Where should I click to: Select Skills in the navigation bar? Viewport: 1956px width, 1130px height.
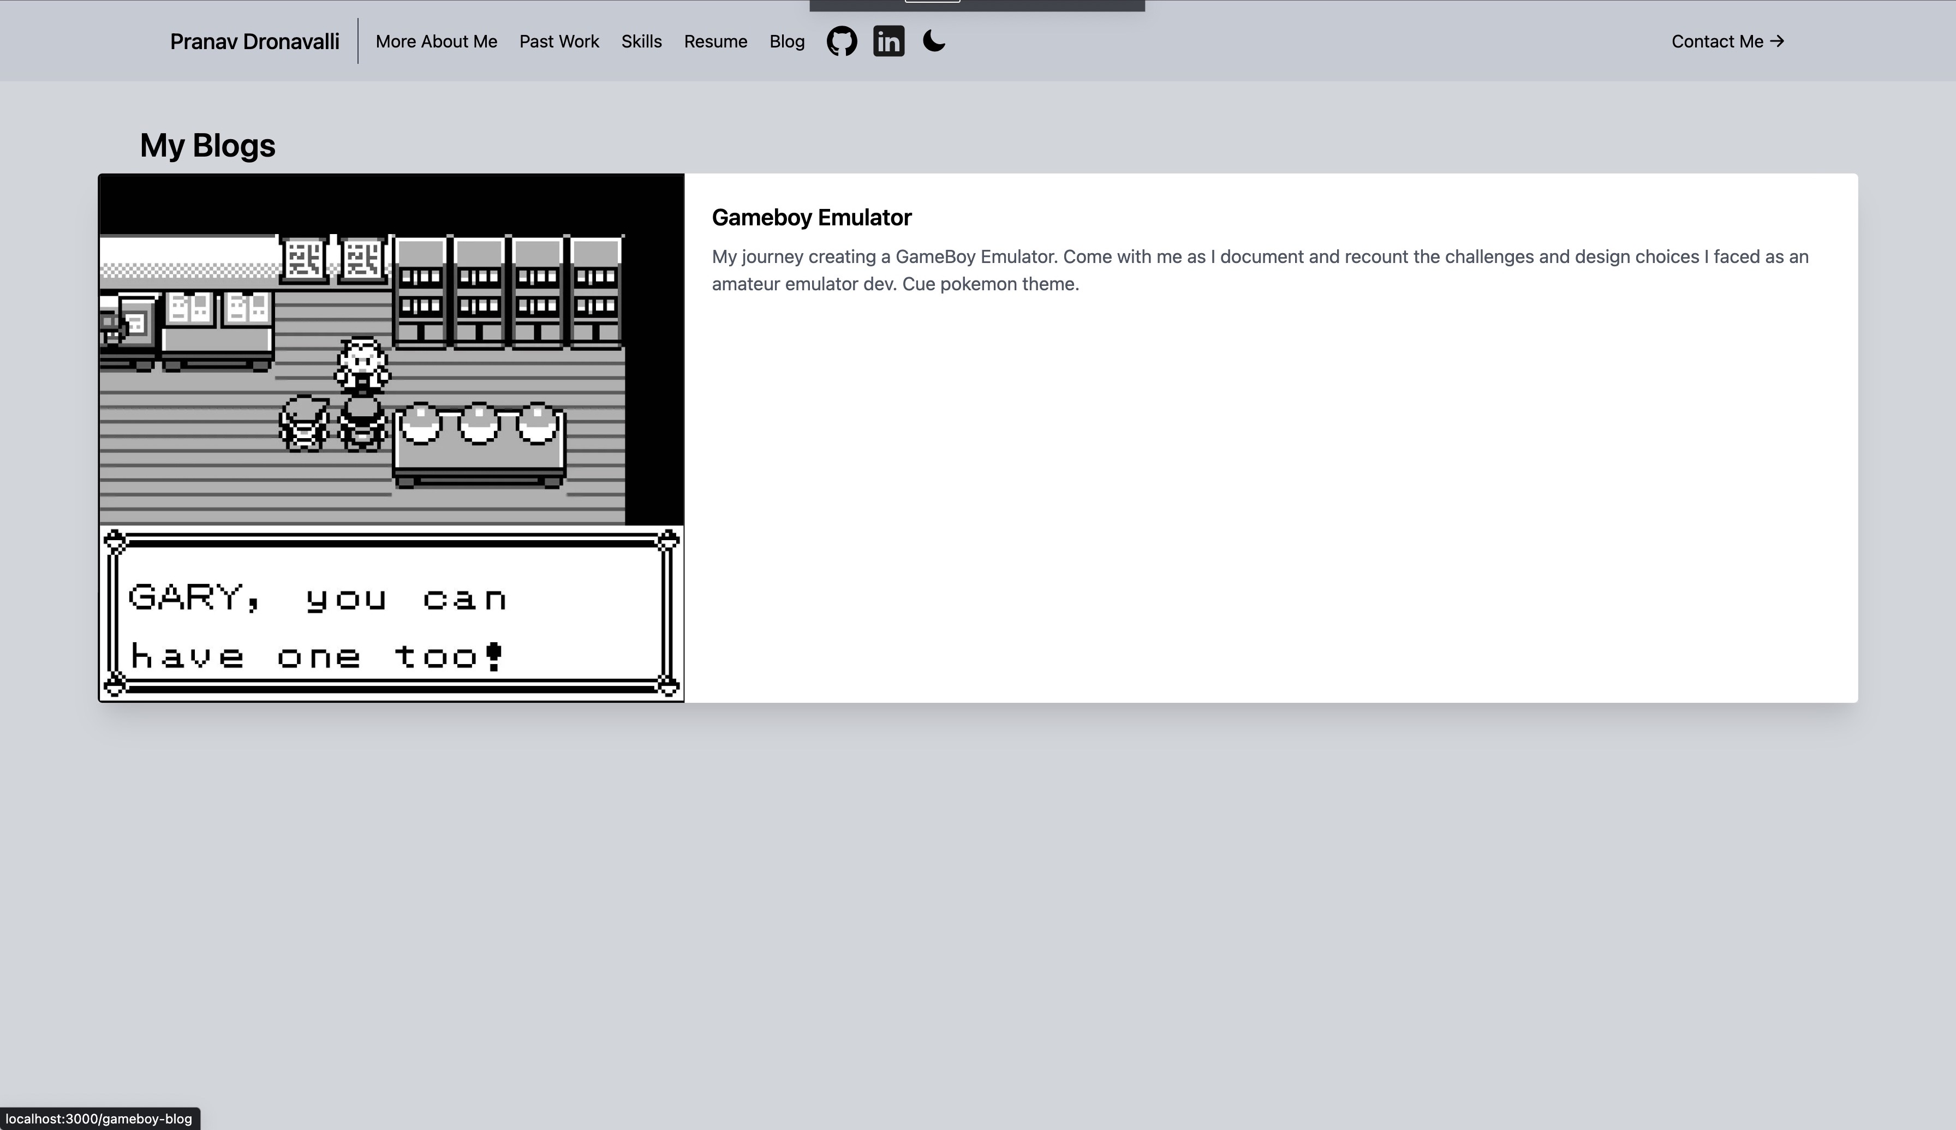(x=641, y=41)
